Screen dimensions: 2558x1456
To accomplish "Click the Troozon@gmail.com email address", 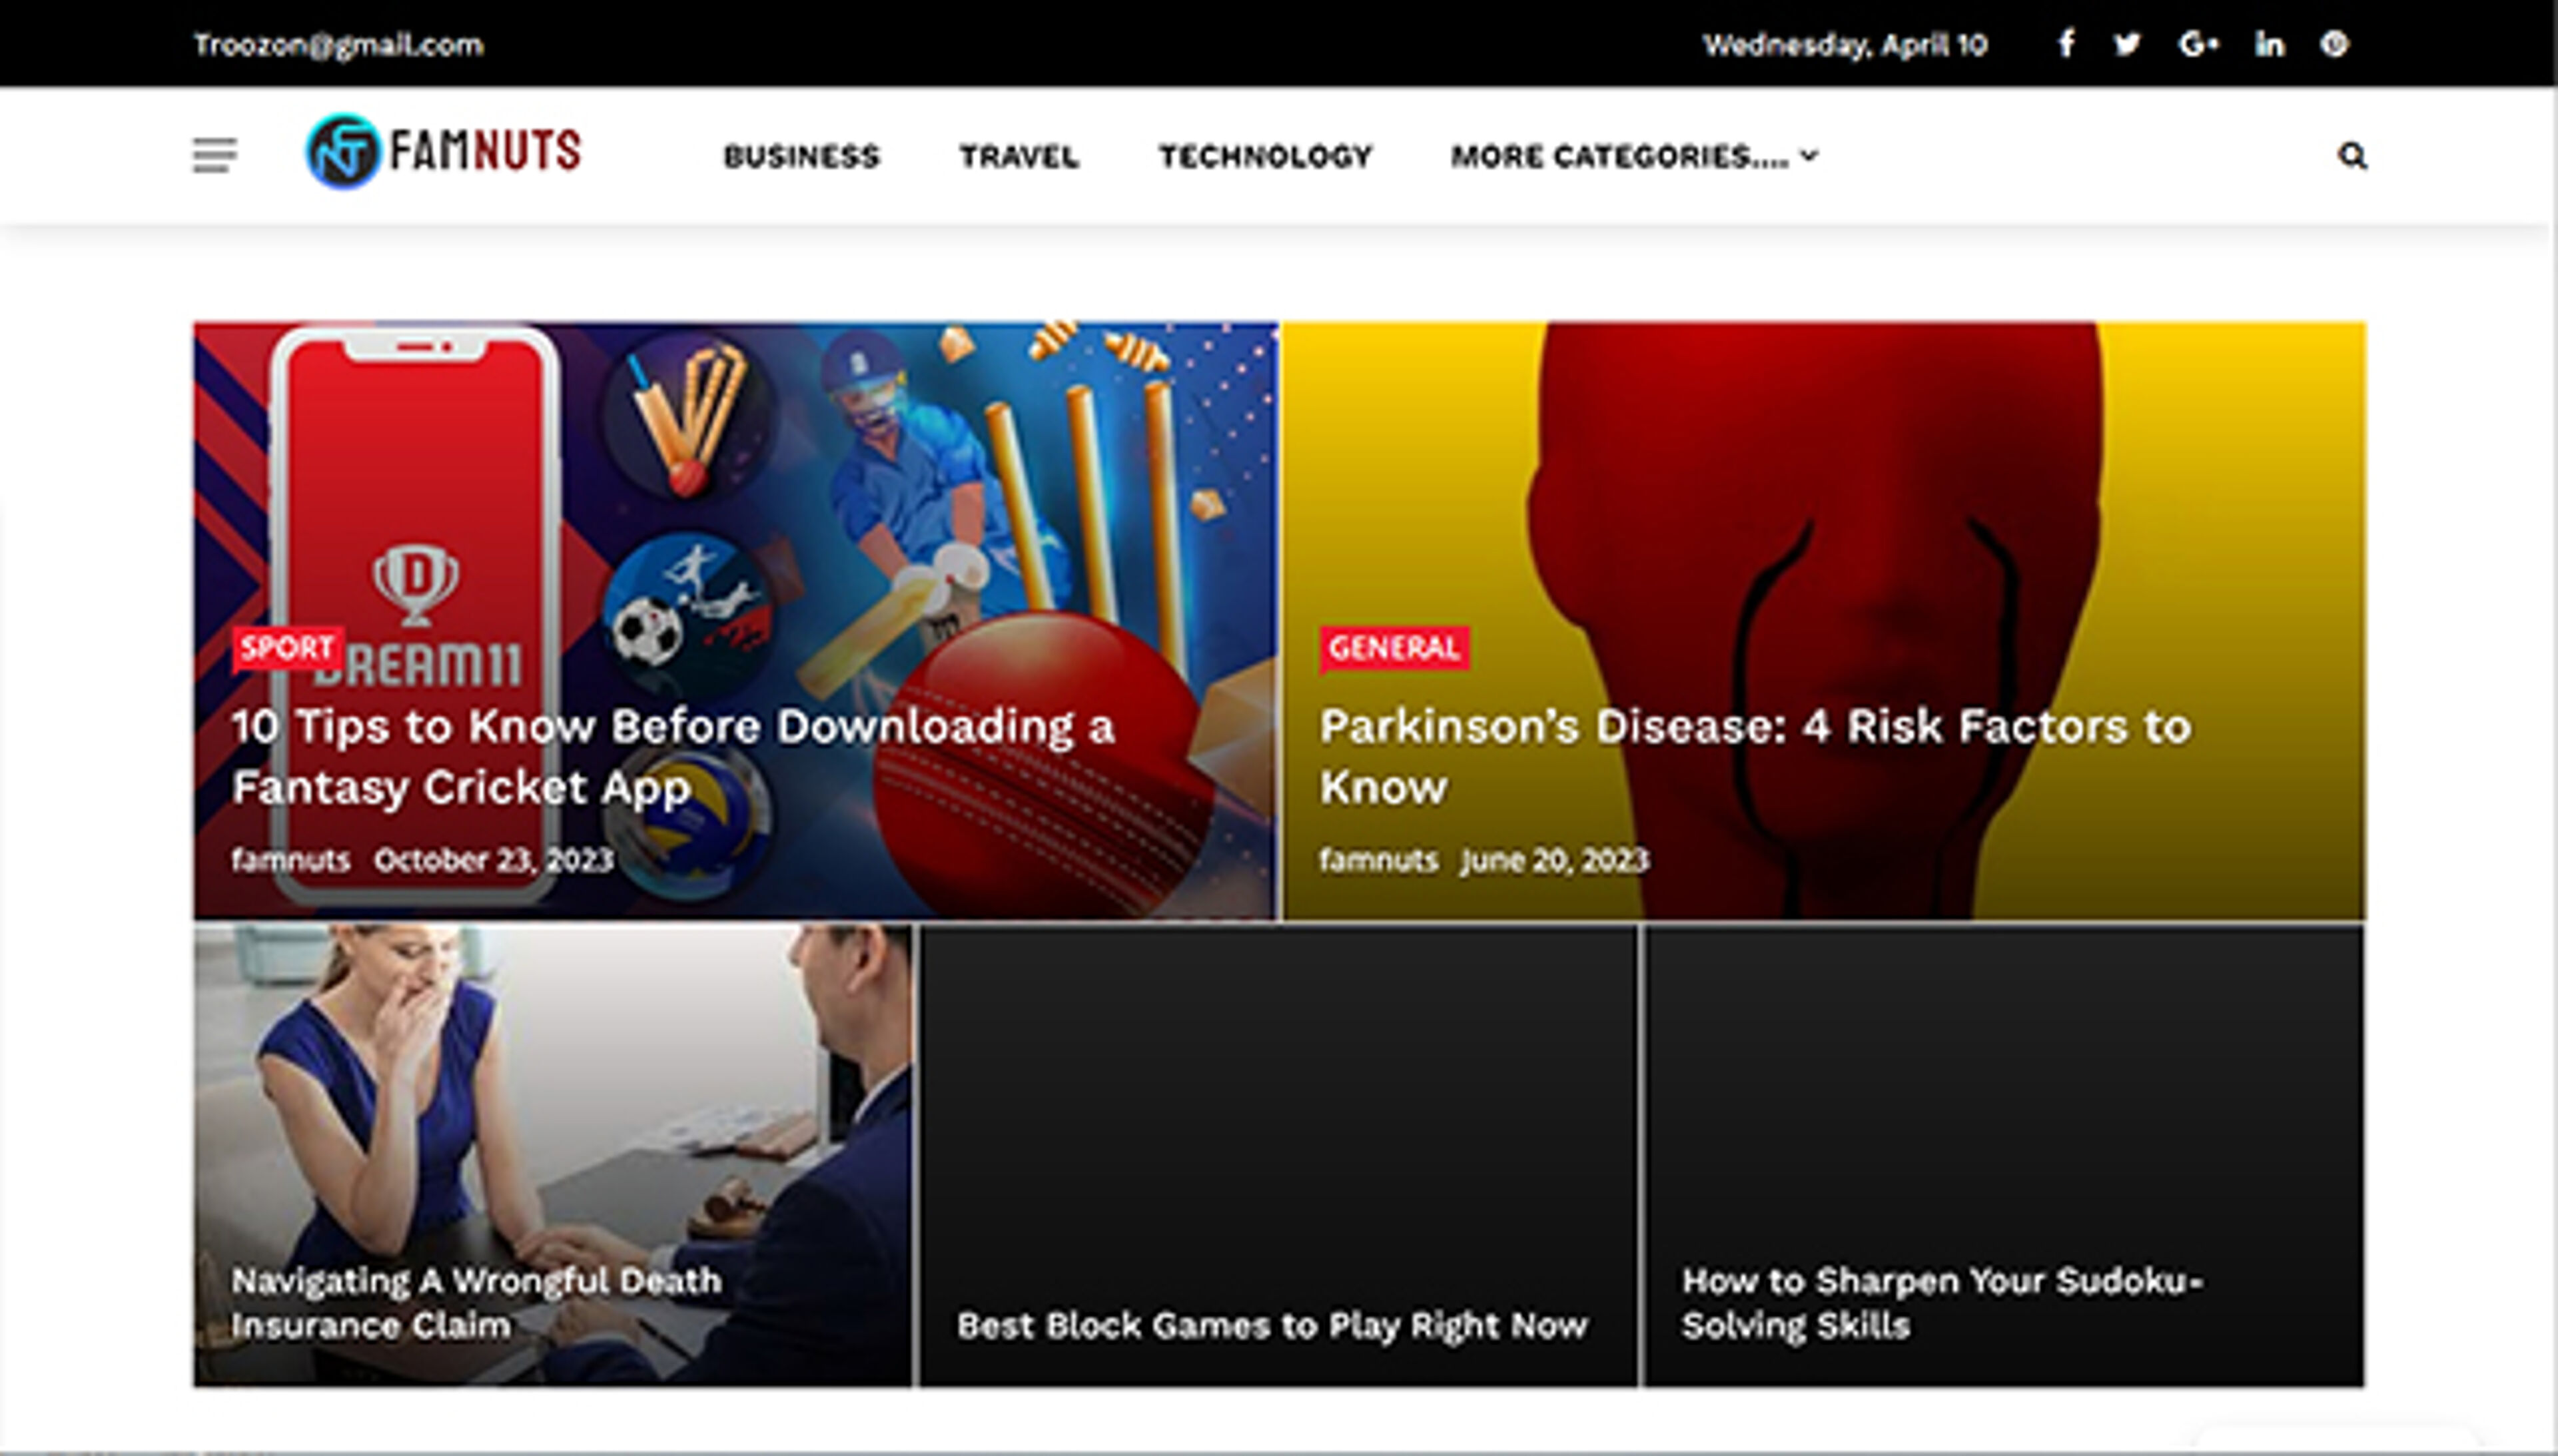I will 338,45.
